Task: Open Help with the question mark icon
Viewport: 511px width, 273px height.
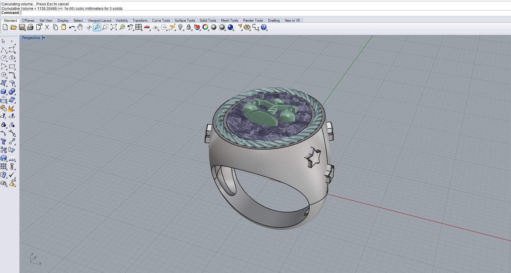Action: pos(264,27)
